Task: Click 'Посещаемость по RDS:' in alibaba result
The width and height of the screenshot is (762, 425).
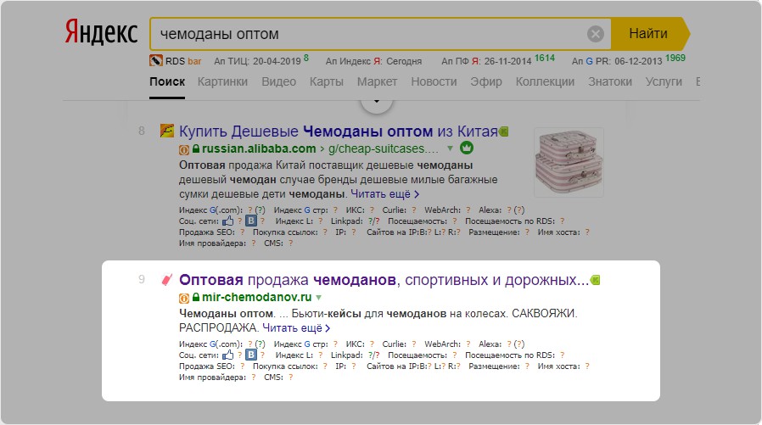Action: 510,221
